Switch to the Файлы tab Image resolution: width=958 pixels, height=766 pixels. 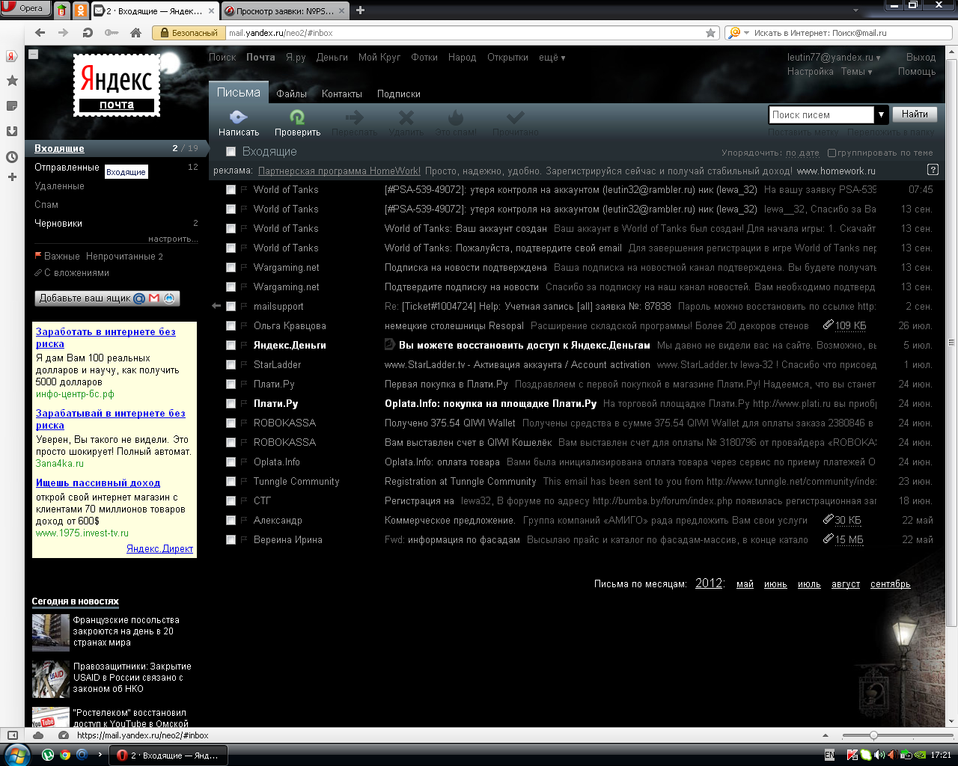(x=292, y=94)
